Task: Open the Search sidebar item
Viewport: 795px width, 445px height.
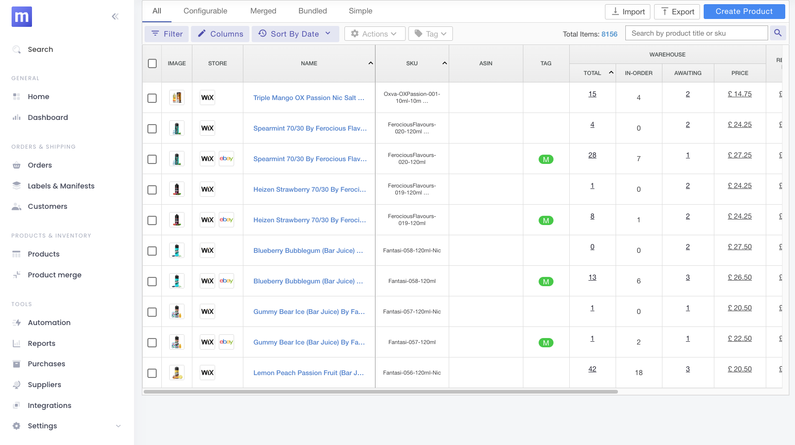Action: [x=40, y=49]
